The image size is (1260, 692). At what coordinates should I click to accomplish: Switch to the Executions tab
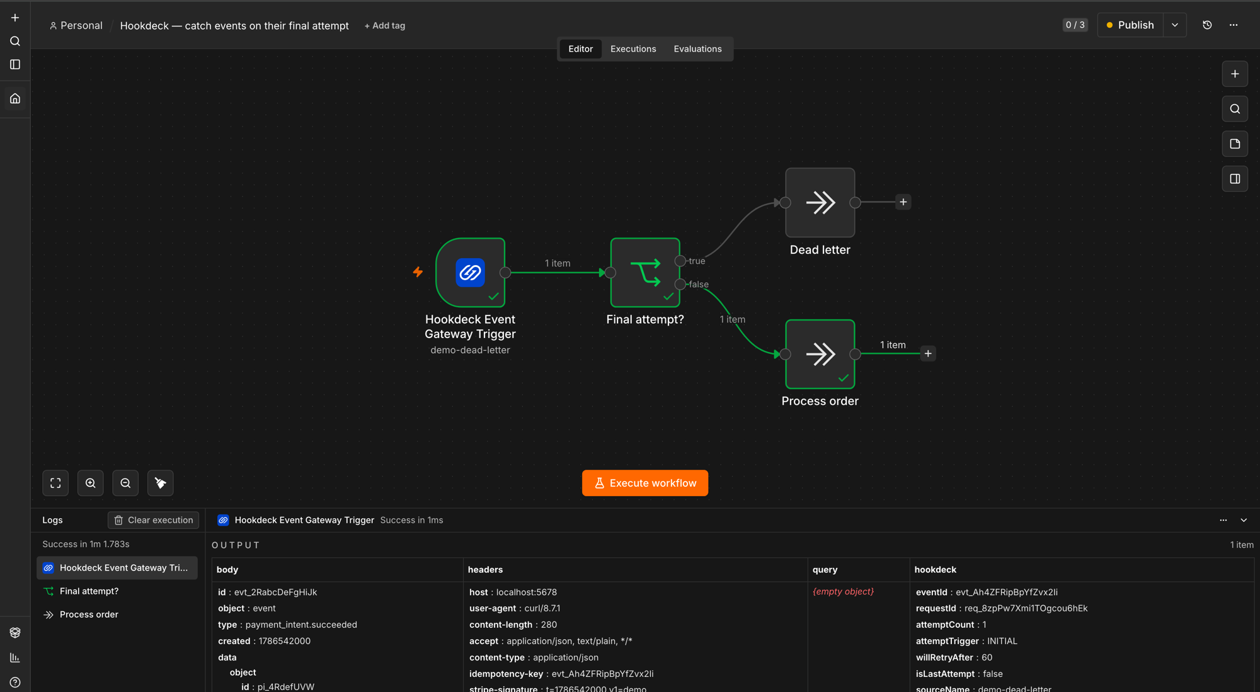click(x=633, y=48)
